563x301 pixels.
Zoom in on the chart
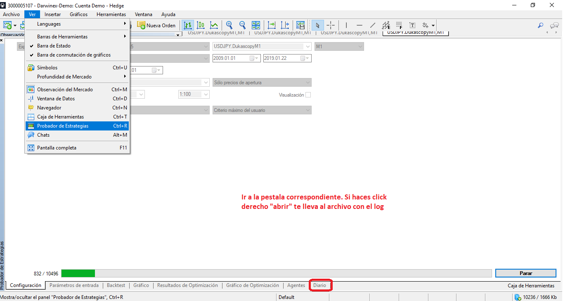(229, 25)
